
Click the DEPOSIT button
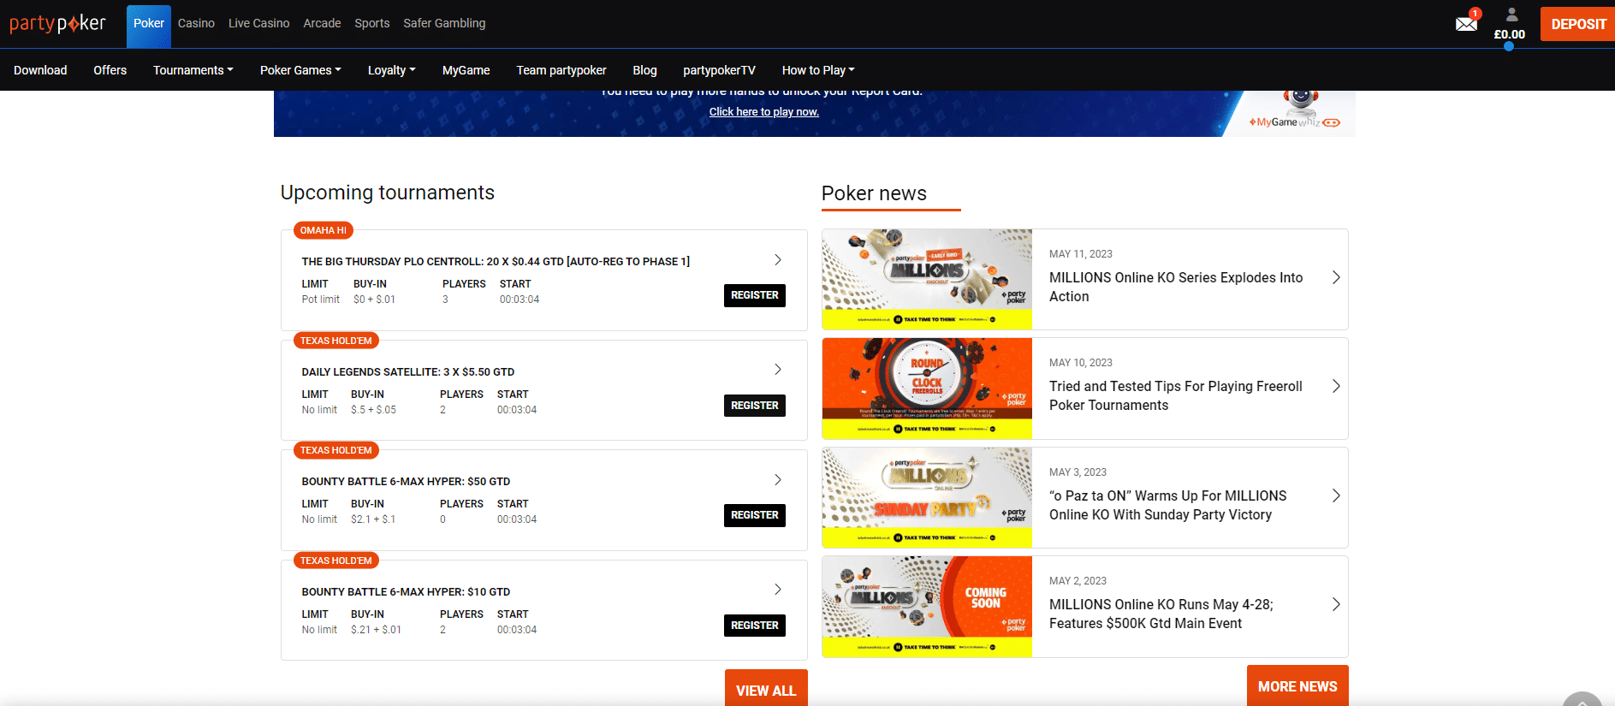1578,24
